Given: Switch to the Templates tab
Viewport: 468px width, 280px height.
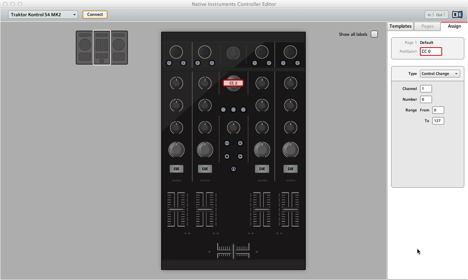Looking at the screenshot, I should pyautogui.click(x=400, y=26).
